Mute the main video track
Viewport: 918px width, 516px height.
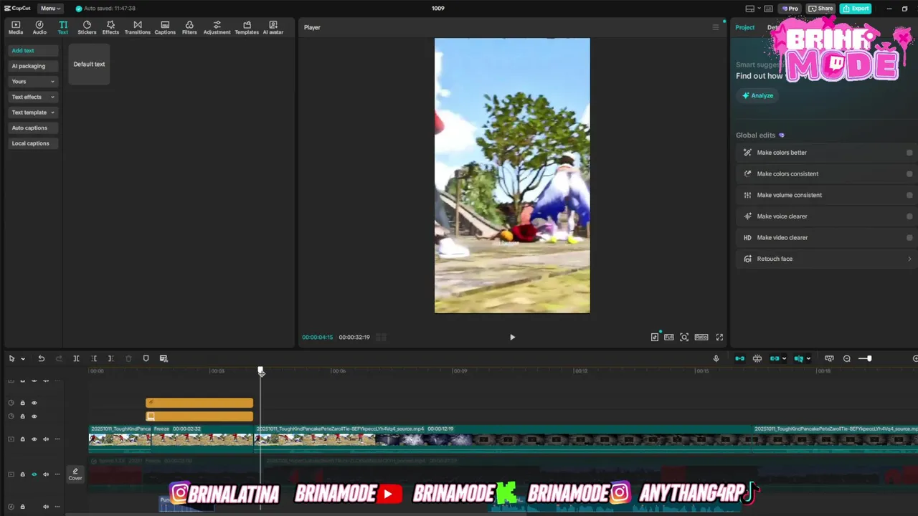[x=46, y=439]
